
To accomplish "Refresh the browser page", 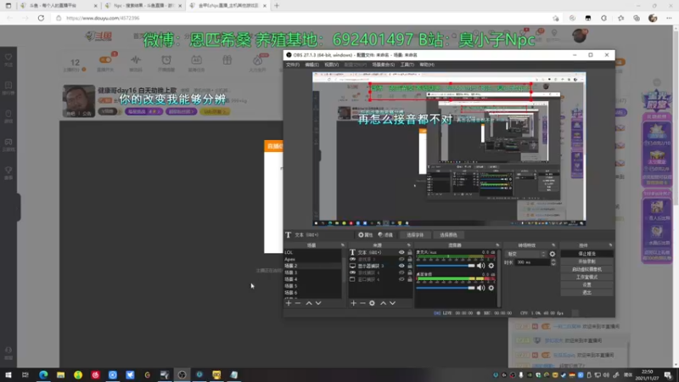I will coord(41,18).
